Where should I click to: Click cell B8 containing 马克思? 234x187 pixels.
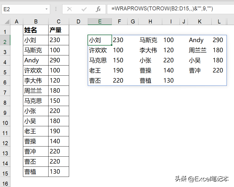pyautogui.click(x=36, y=101)
